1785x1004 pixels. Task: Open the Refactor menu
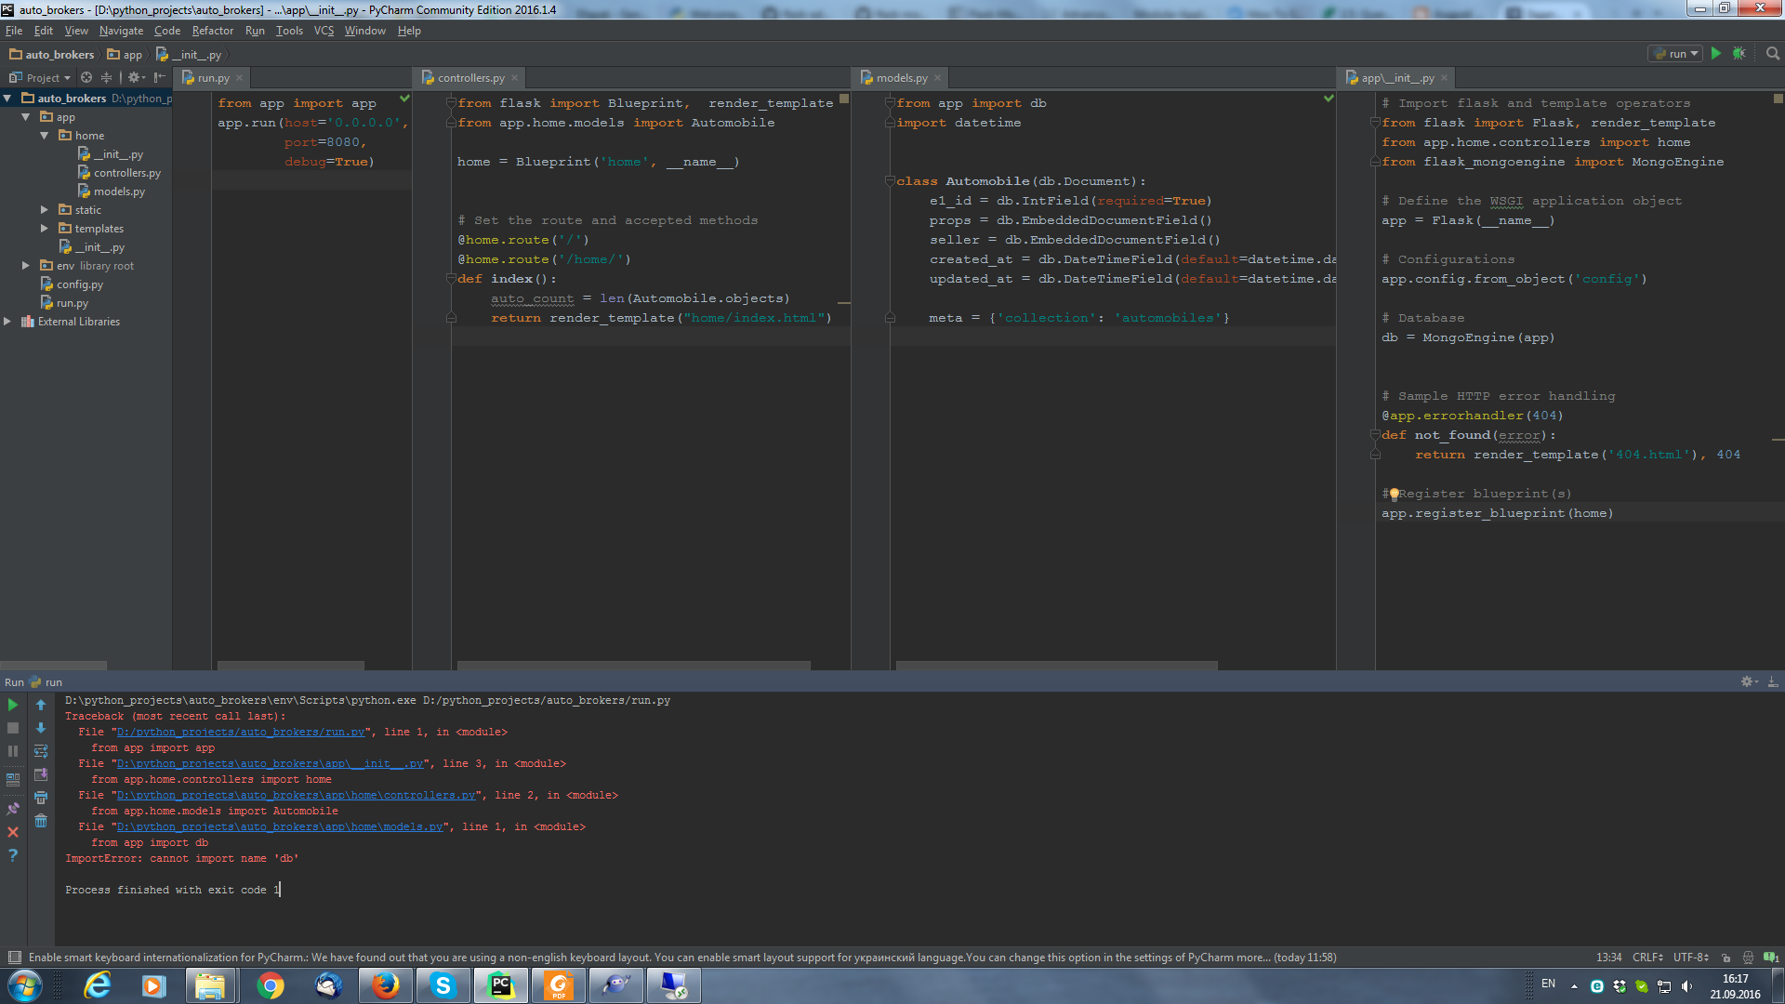pyautogui.click(x=213, y=31)
